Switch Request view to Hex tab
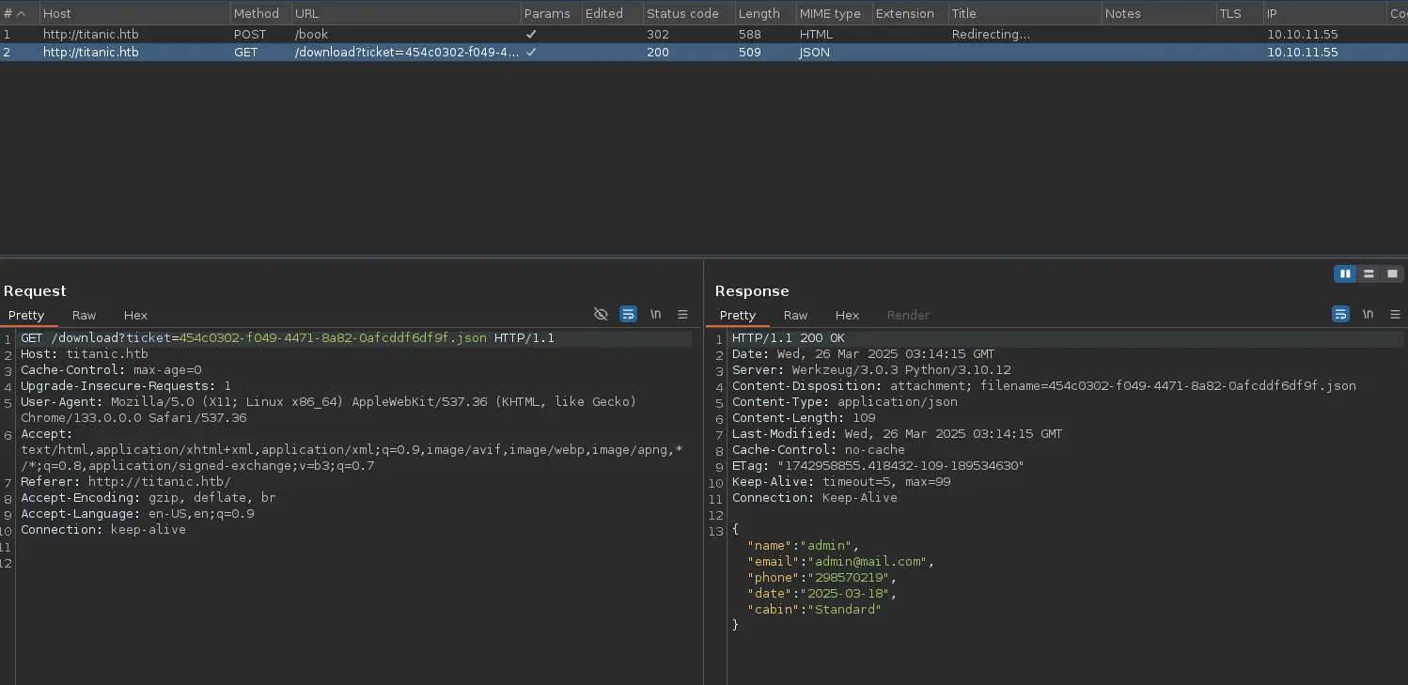The height and width of the screenshot is (685, 1408). click(135, 316)
